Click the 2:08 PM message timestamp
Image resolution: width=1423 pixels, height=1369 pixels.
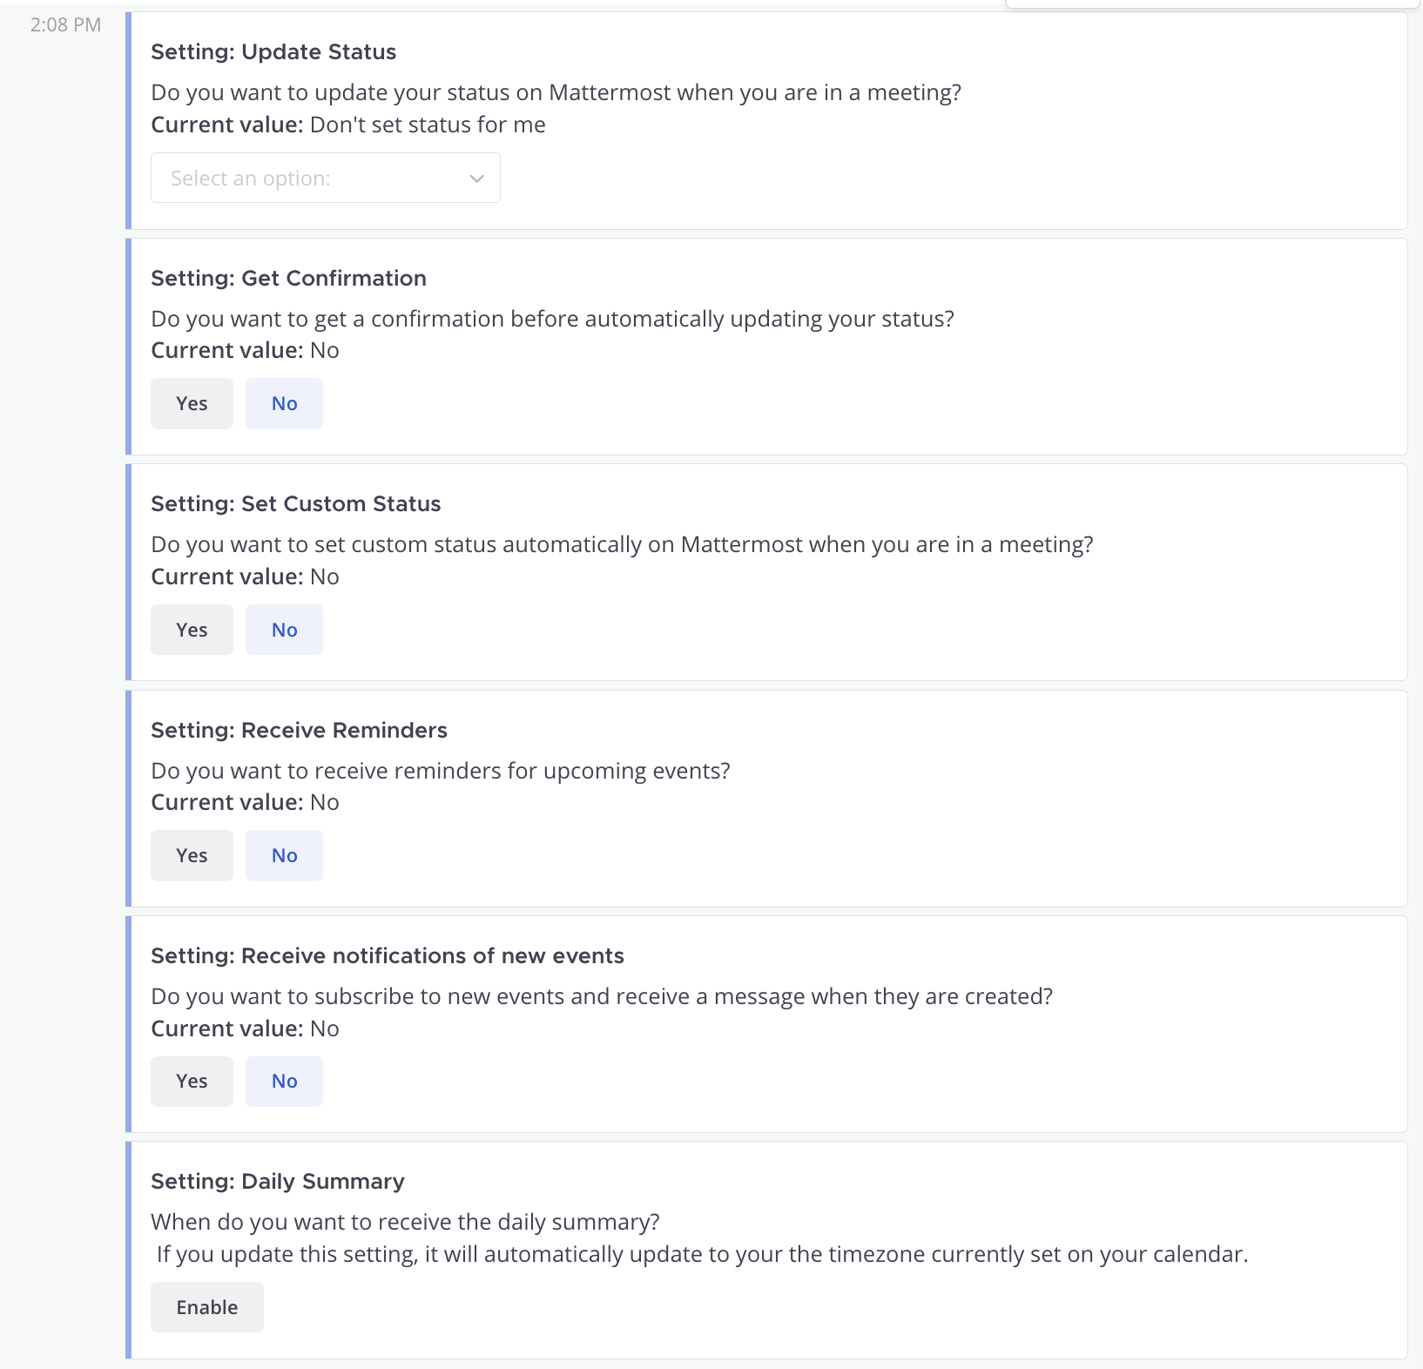(x=64, y=24)
